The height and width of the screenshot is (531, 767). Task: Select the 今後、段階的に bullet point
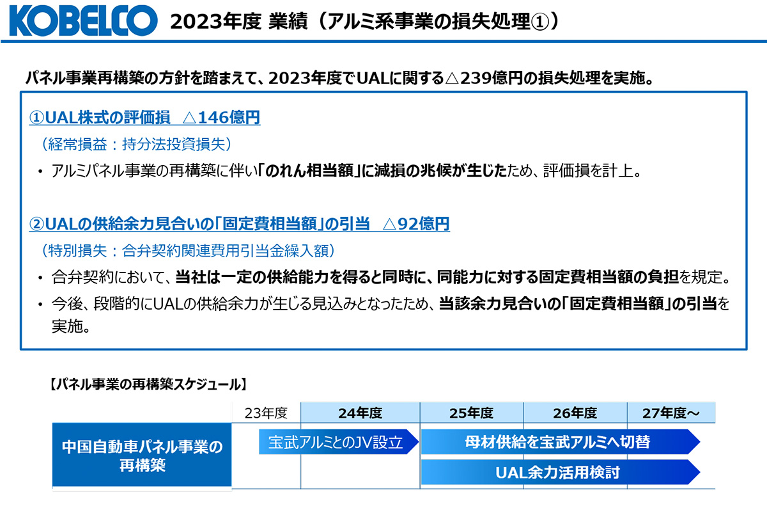[390, 305]
